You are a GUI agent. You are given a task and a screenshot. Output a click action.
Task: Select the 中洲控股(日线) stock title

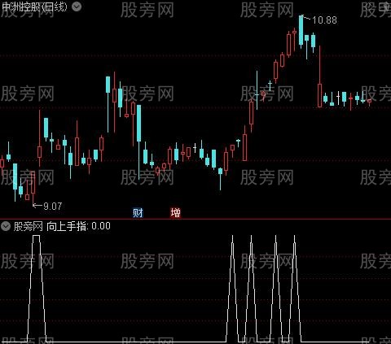(34, 7)
